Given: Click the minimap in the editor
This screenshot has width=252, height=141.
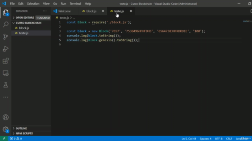Looking at the screenshot, I should point(247,21).
